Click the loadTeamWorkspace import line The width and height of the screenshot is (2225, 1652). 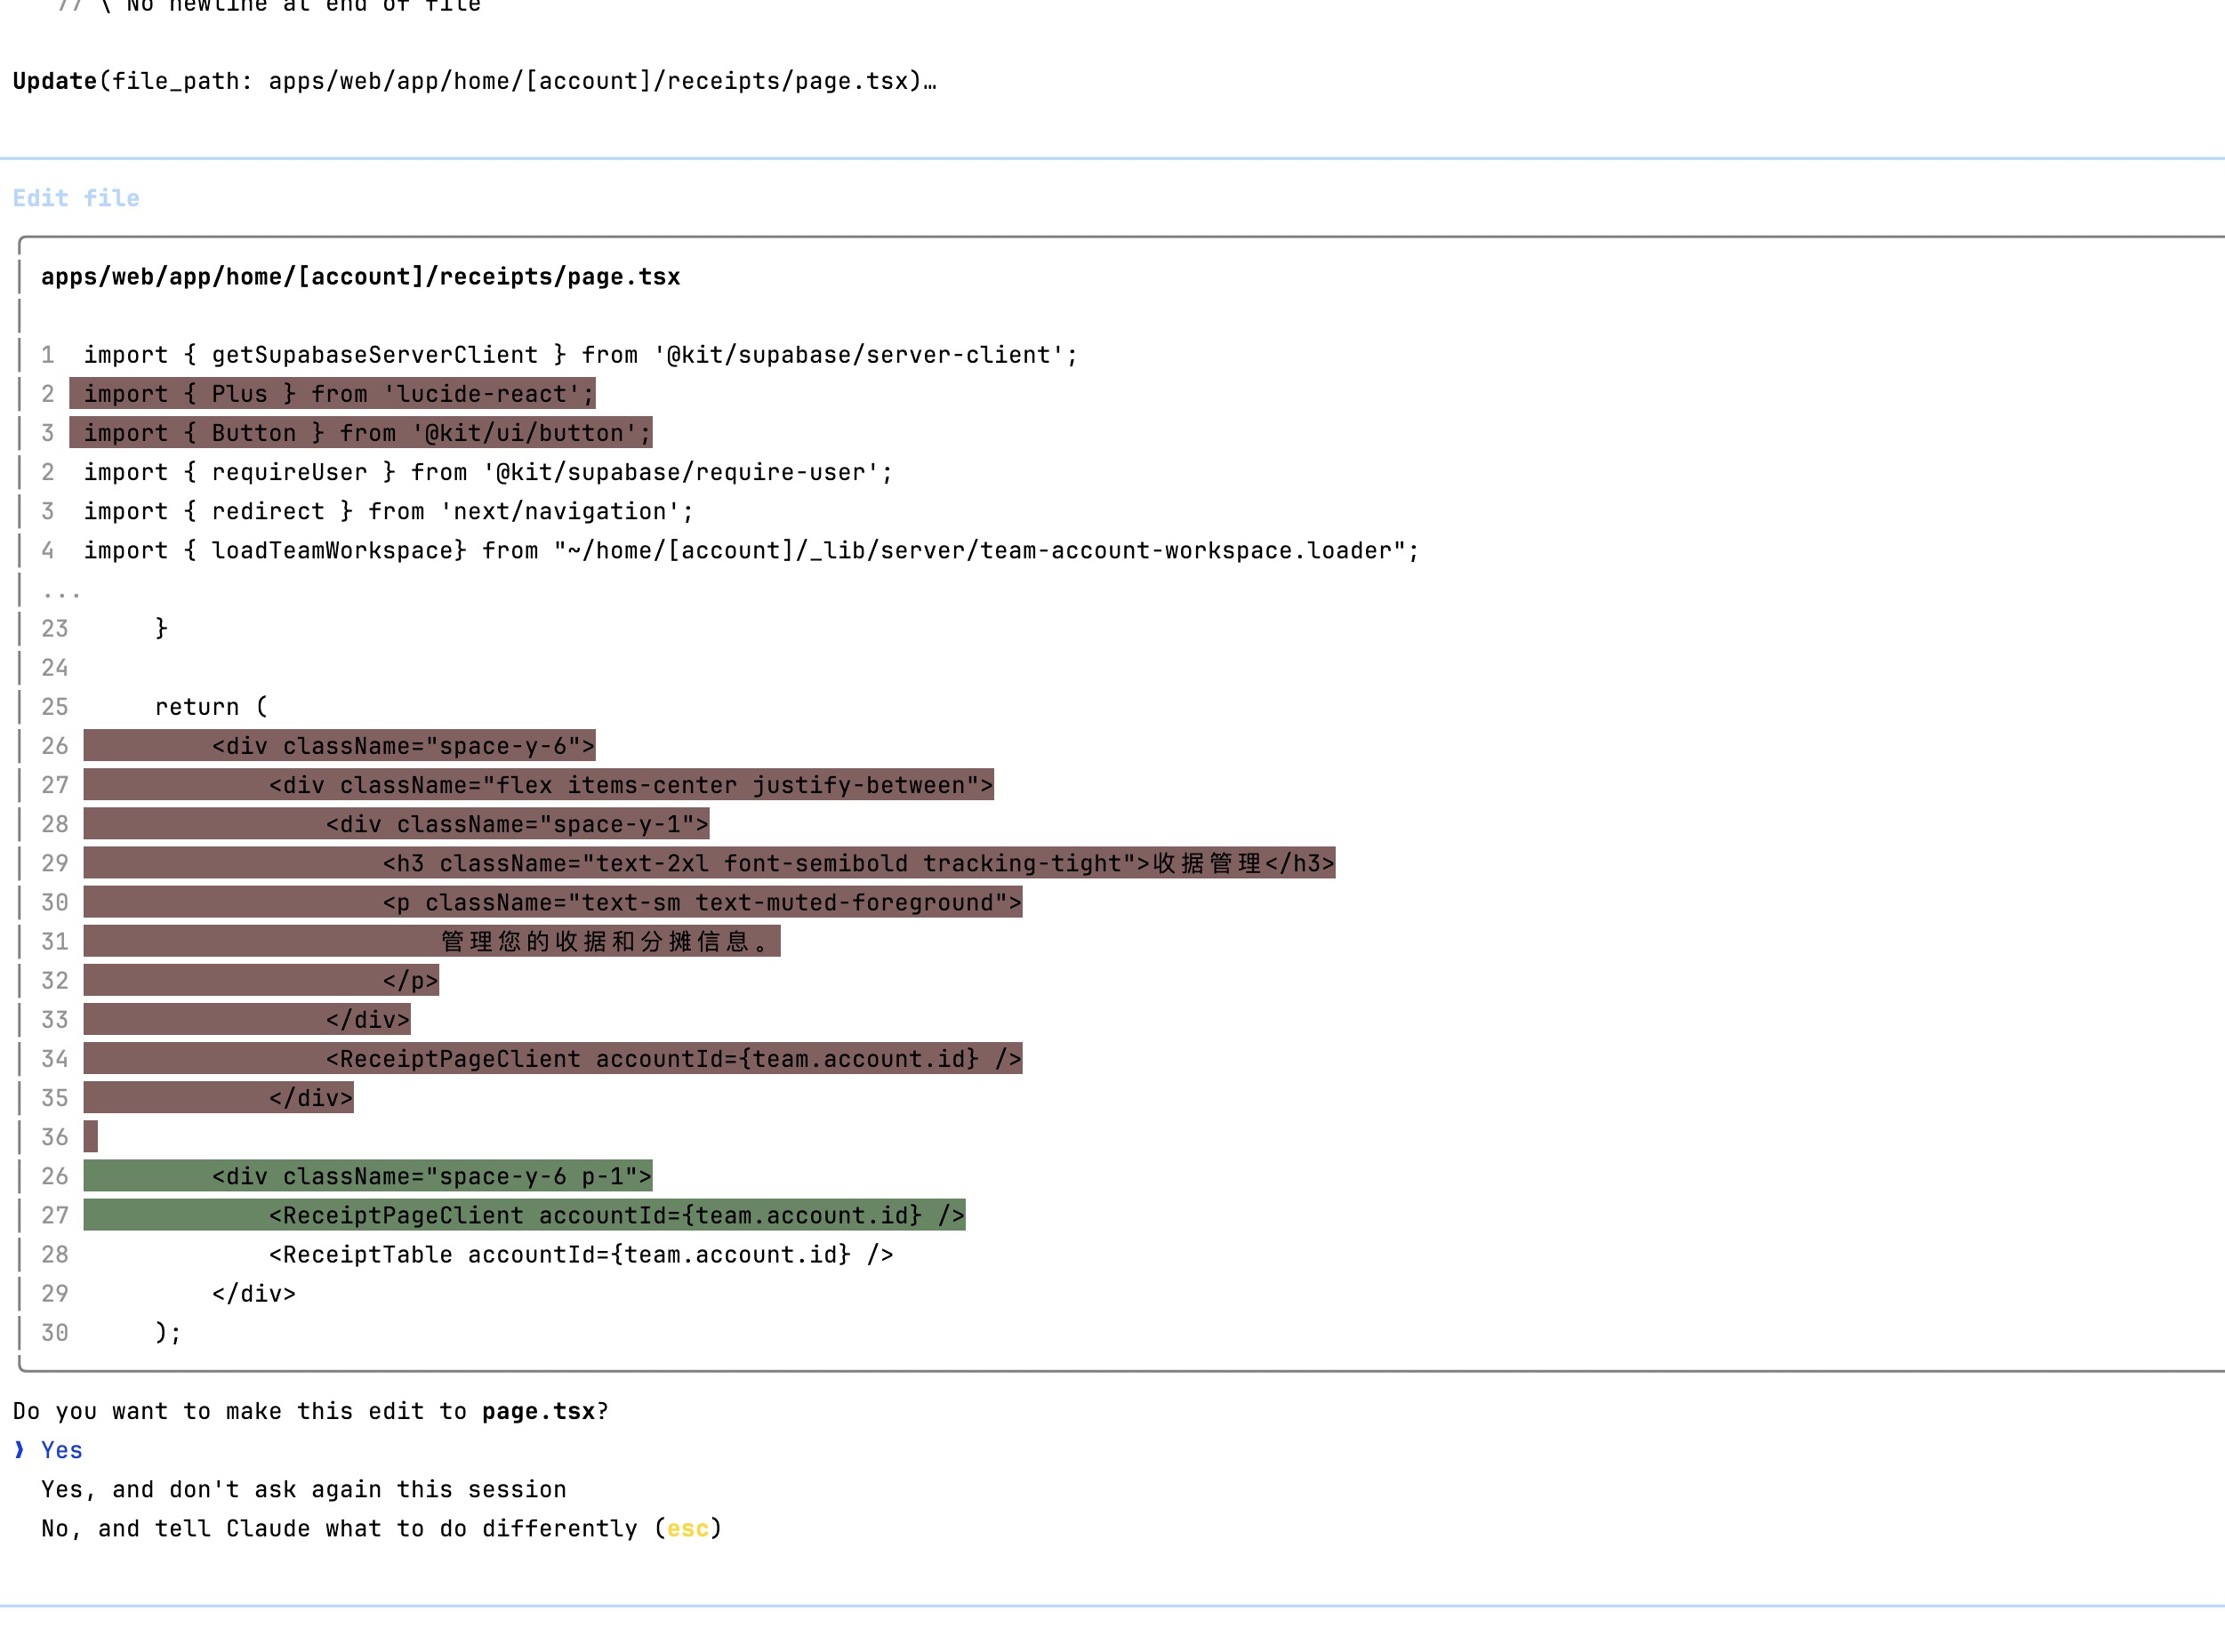click(x=751, y=550)
